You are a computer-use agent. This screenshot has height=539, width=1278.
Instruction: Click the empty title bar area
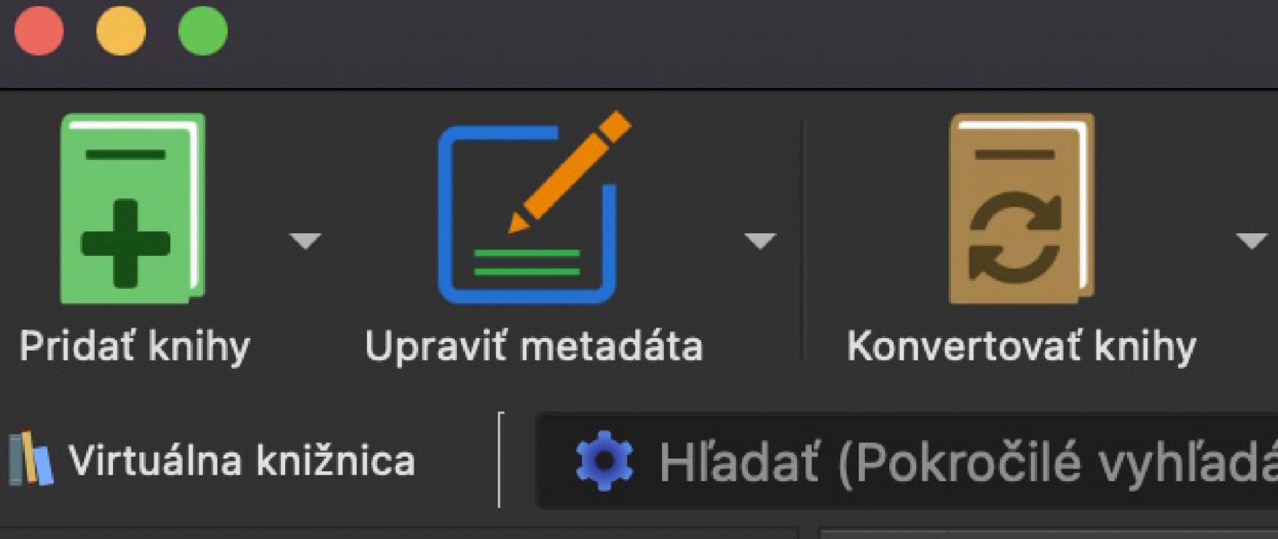(x=749, y=42)
